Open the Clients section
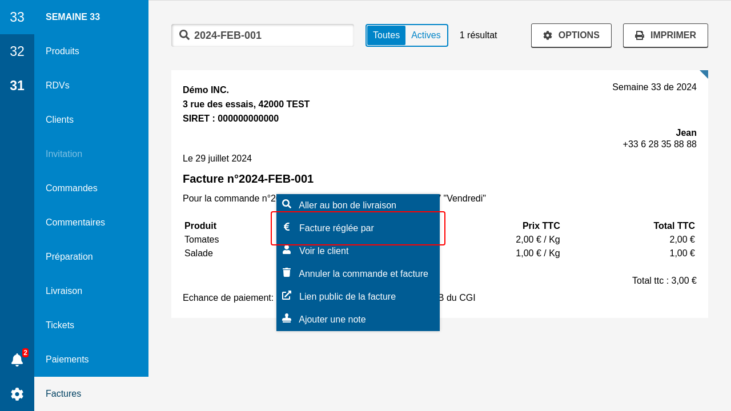The image size is (731, 411). coord(59,119)
